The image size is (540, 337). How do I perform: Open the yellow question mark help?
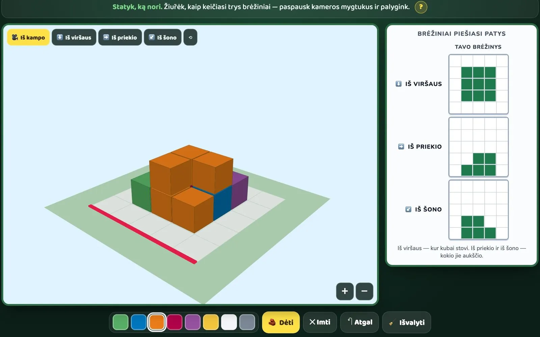point(421,7)
